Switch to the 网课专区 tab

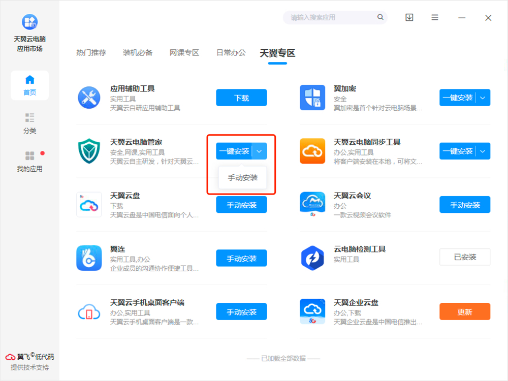pyautogui.click(x=184, y=52)
